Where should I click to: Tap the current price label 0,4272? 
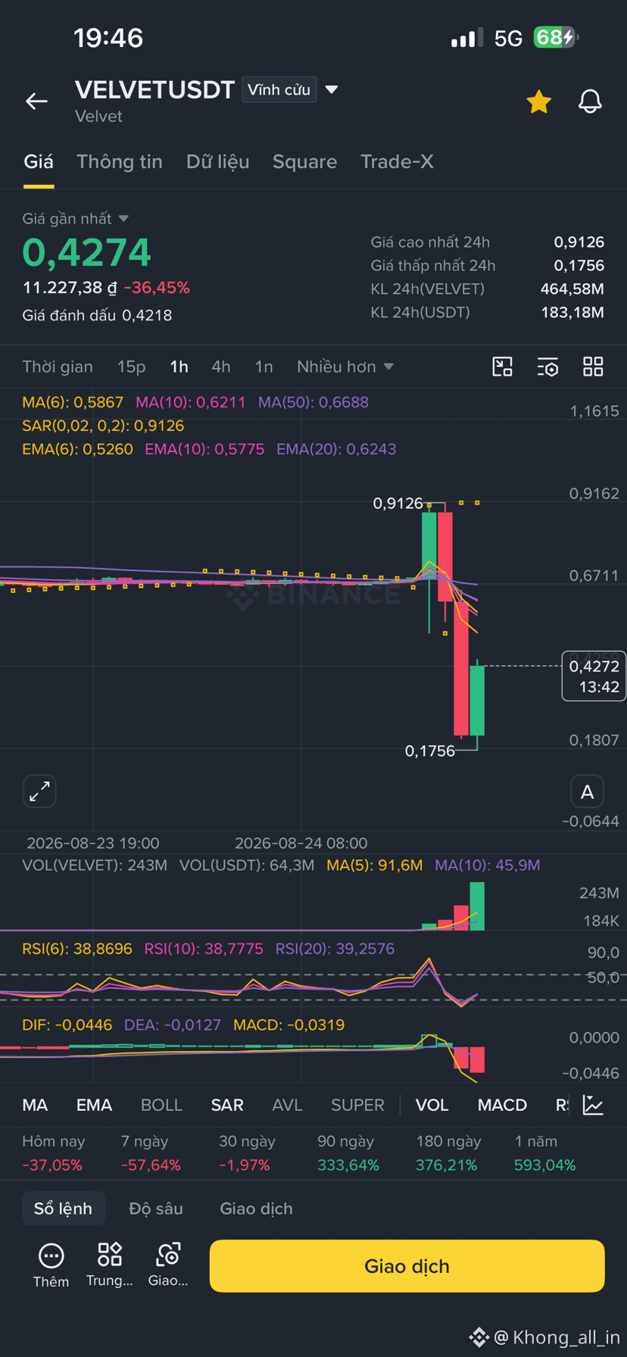pos(594,676)
